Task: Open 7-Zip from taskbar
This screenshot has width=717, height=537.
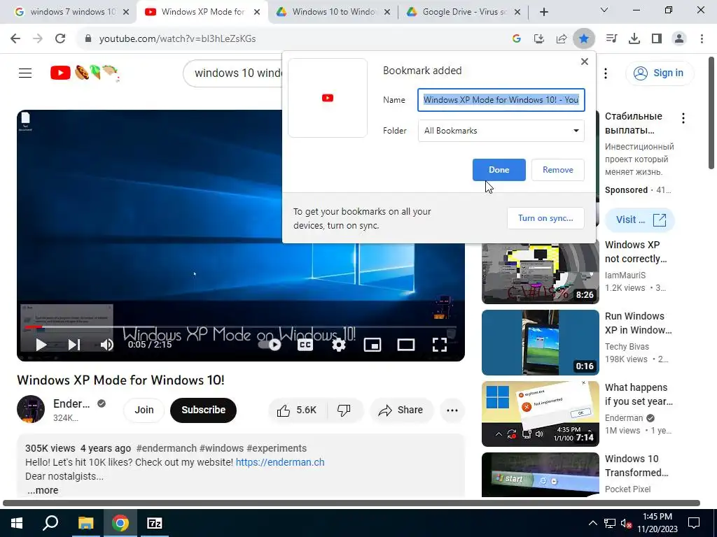Action: point(155,523)
